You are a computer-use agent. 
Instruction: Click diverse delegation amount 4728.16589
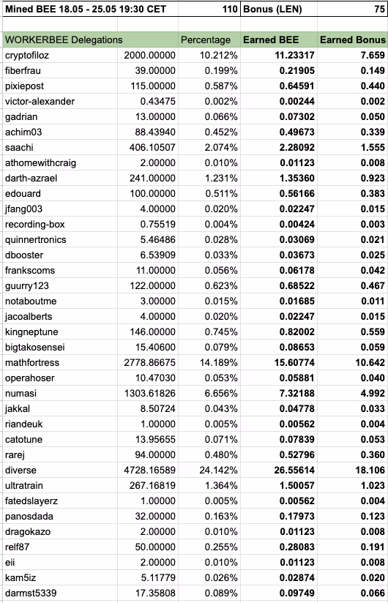tap(148, 471)
